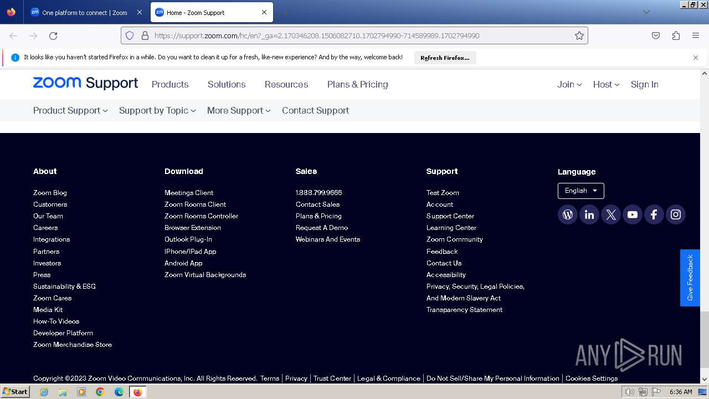This screenshot has width=709, height=399.
Task: Open the Outlook Plug-In link
Action: pyautogui.click(x=188, y=239)
